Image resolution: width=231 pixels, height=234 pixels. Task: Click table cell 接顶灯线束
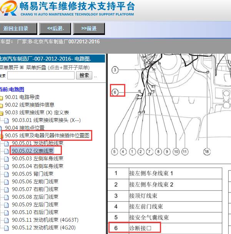pos(175,196)
